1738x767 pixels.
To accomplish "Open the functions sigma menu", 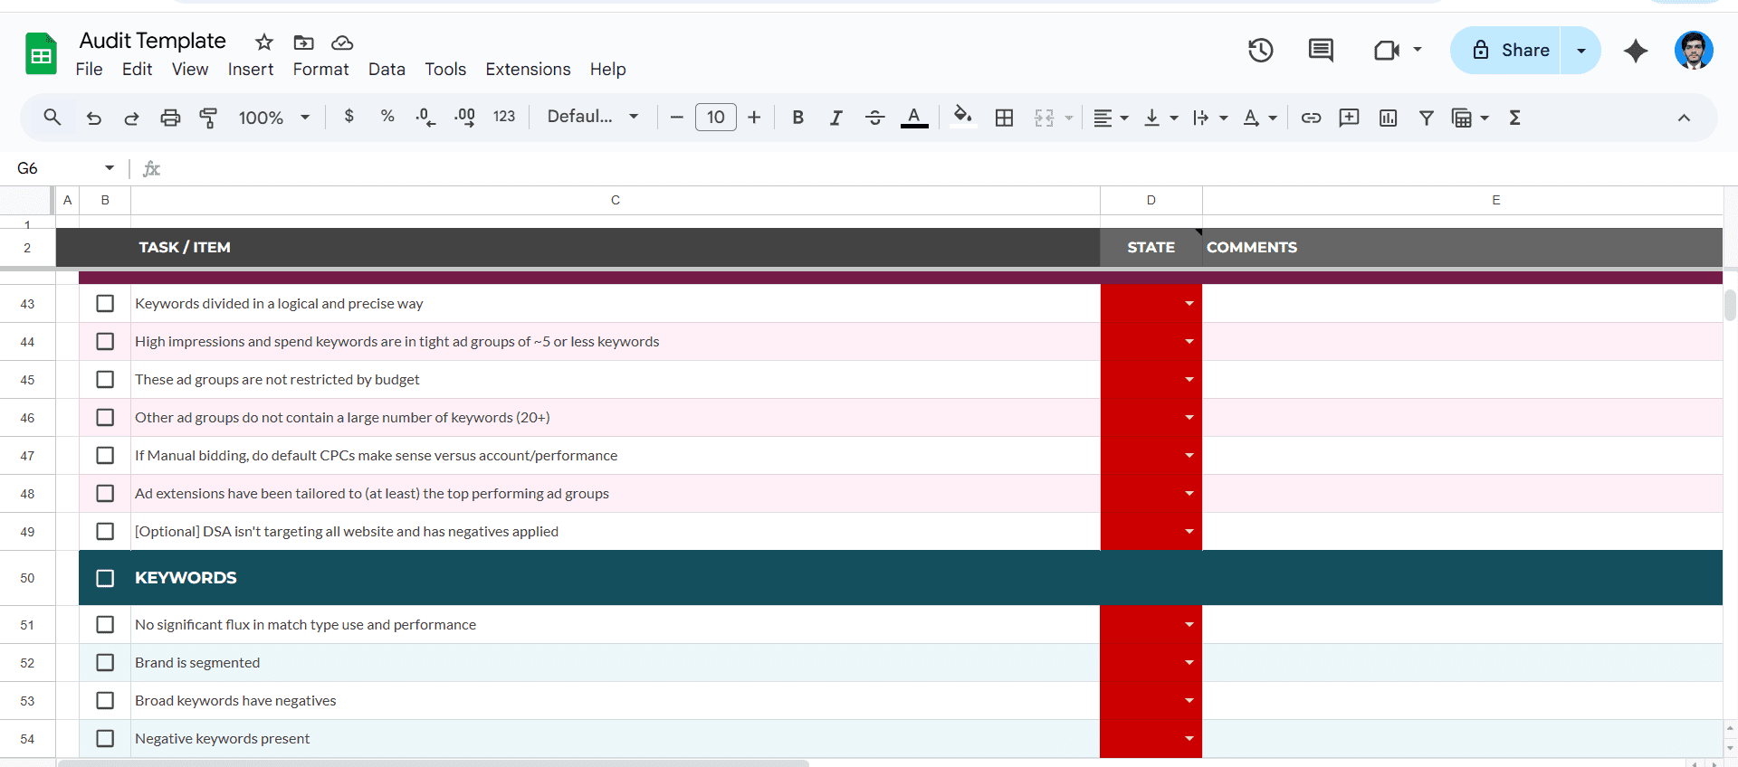I will click(x=1514, y=118).
